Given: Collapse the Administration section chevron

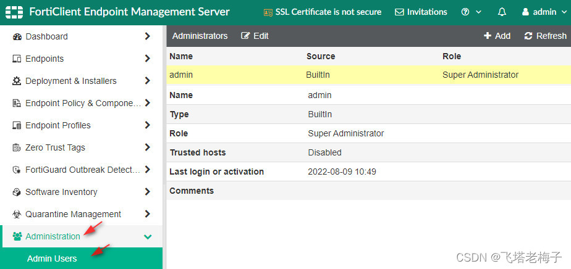Looking at the screenshot, I should [148, 237].
